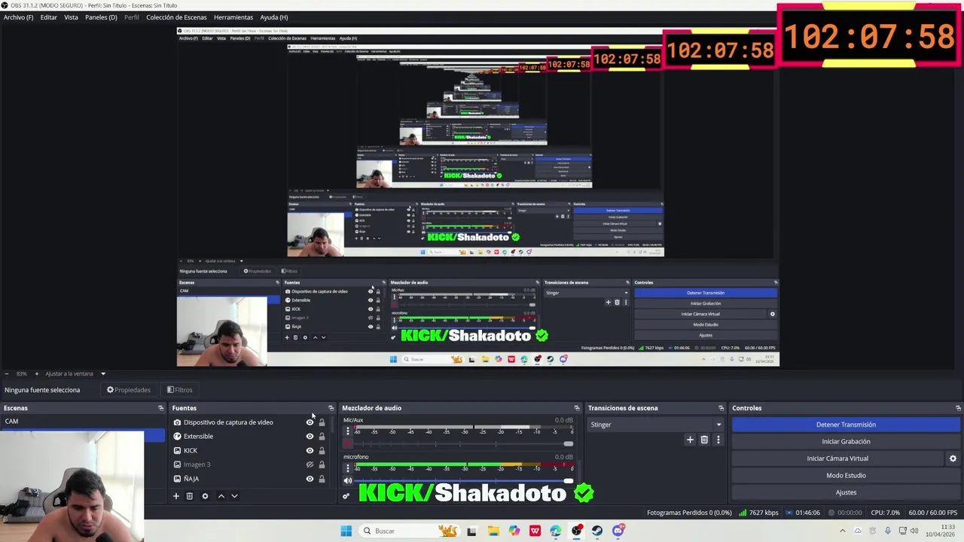The image size is (964, 542).
Task: Select the Imagen 3 source row
Action: click(252, 464)
